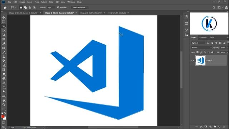Select the Frame tool
229x129 pixels.
click(x=4, y=39)
